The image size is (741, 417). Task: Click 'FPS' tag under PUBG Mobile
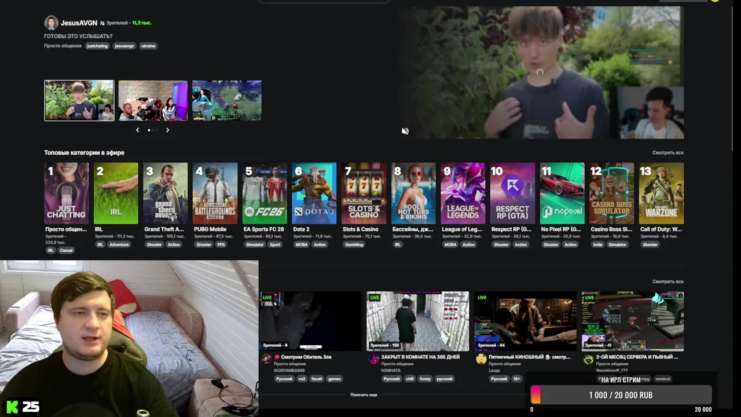click(221, 244)
